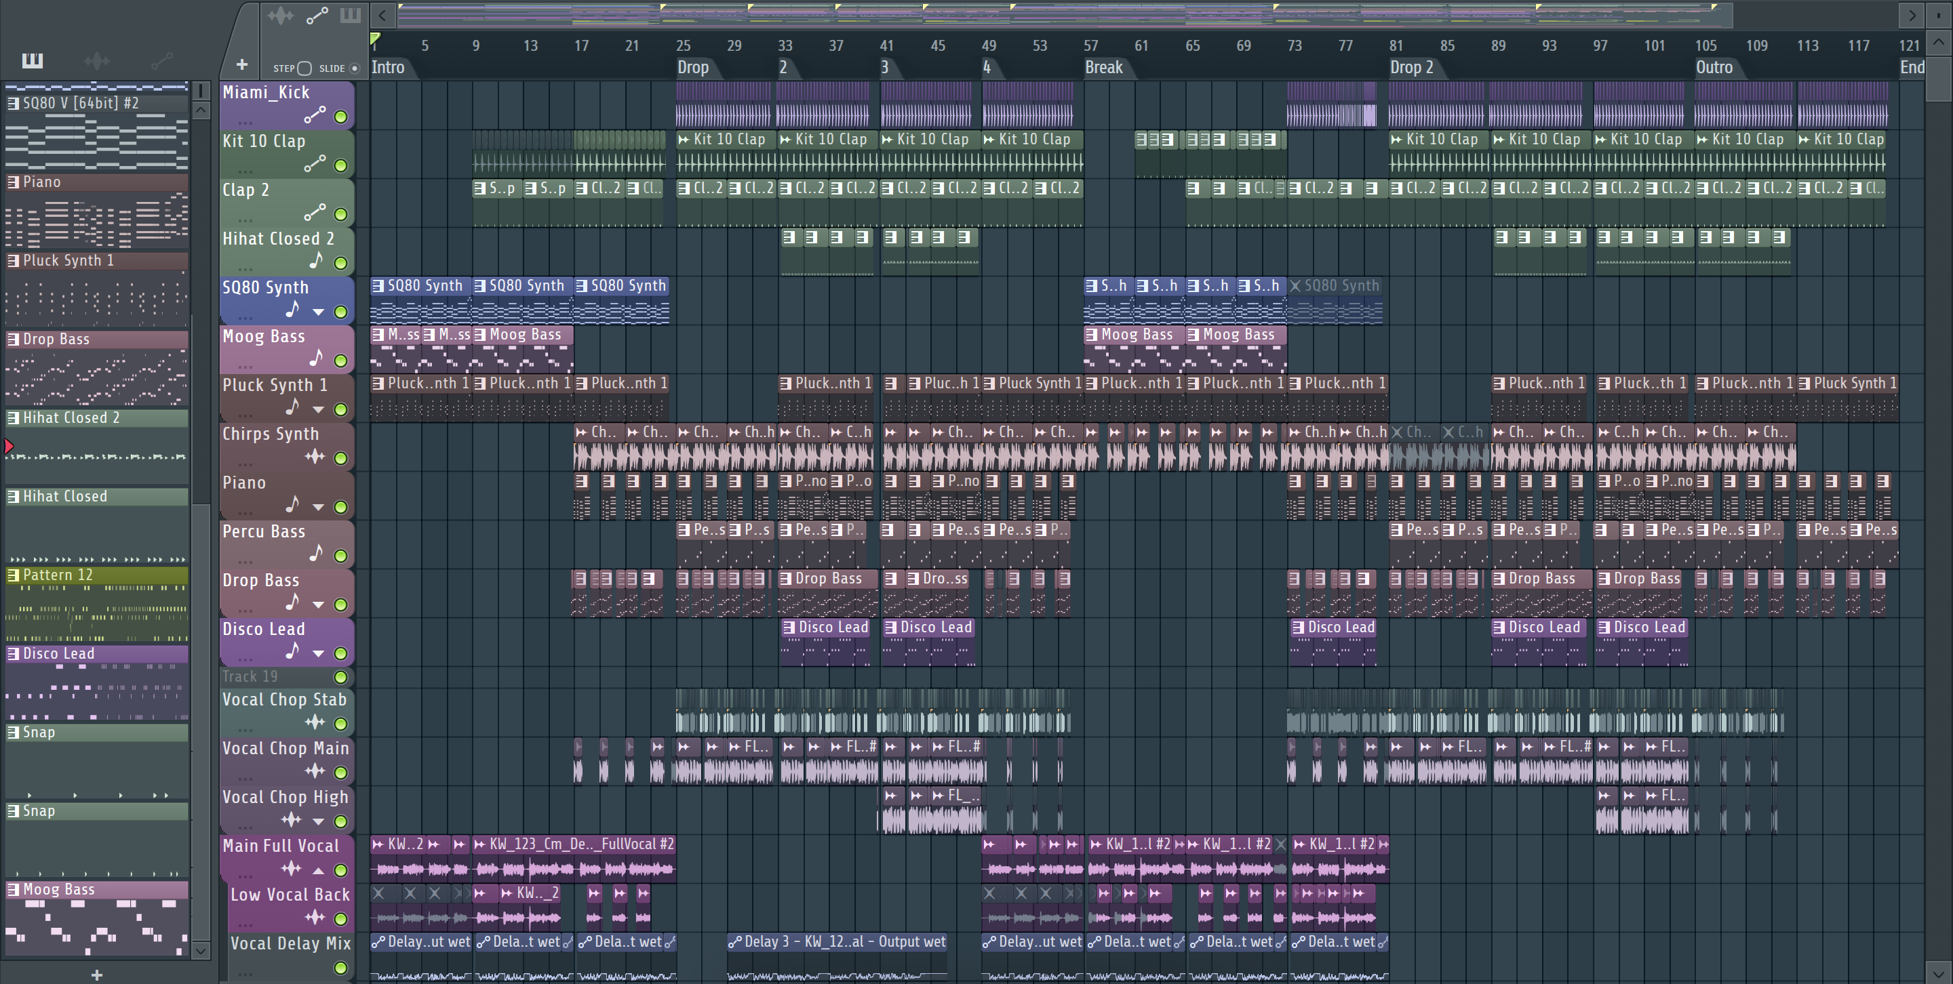Screen dimensions: 1953x984
Task: Expand the Vocal Chop High track arrow
Action: click(319, 822)
